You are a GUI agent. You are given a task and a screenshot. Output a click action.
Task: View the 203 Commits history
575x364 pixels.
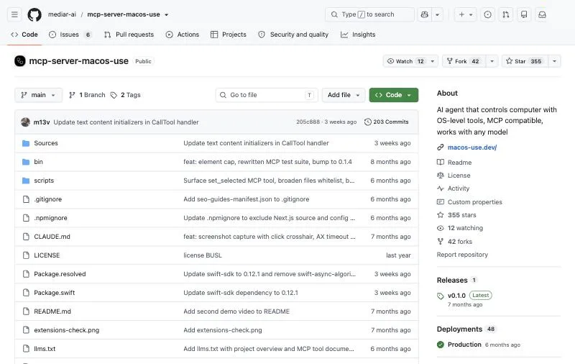coord(387,122)
